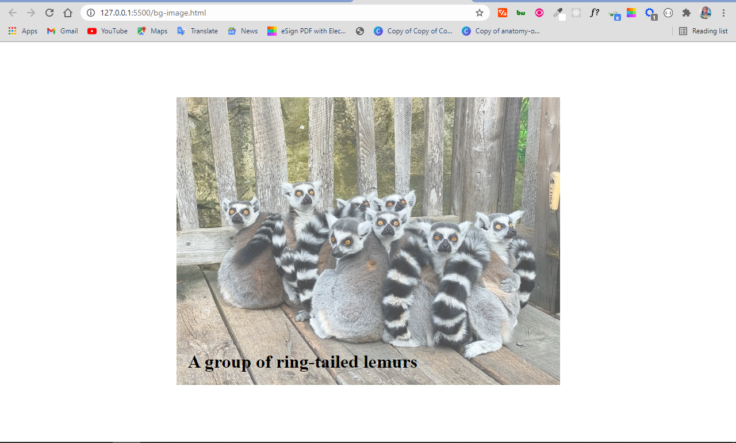
Task: Bookmark this page with the star icon
Action: click(480, 13)
